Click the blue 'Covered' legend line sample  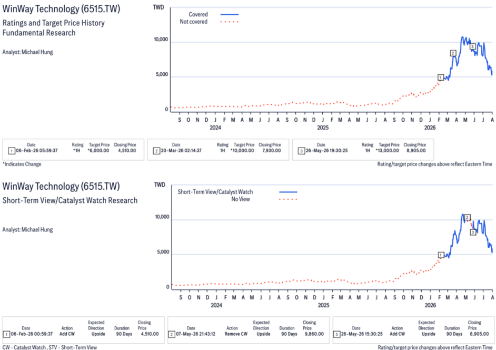pos(230,15)
